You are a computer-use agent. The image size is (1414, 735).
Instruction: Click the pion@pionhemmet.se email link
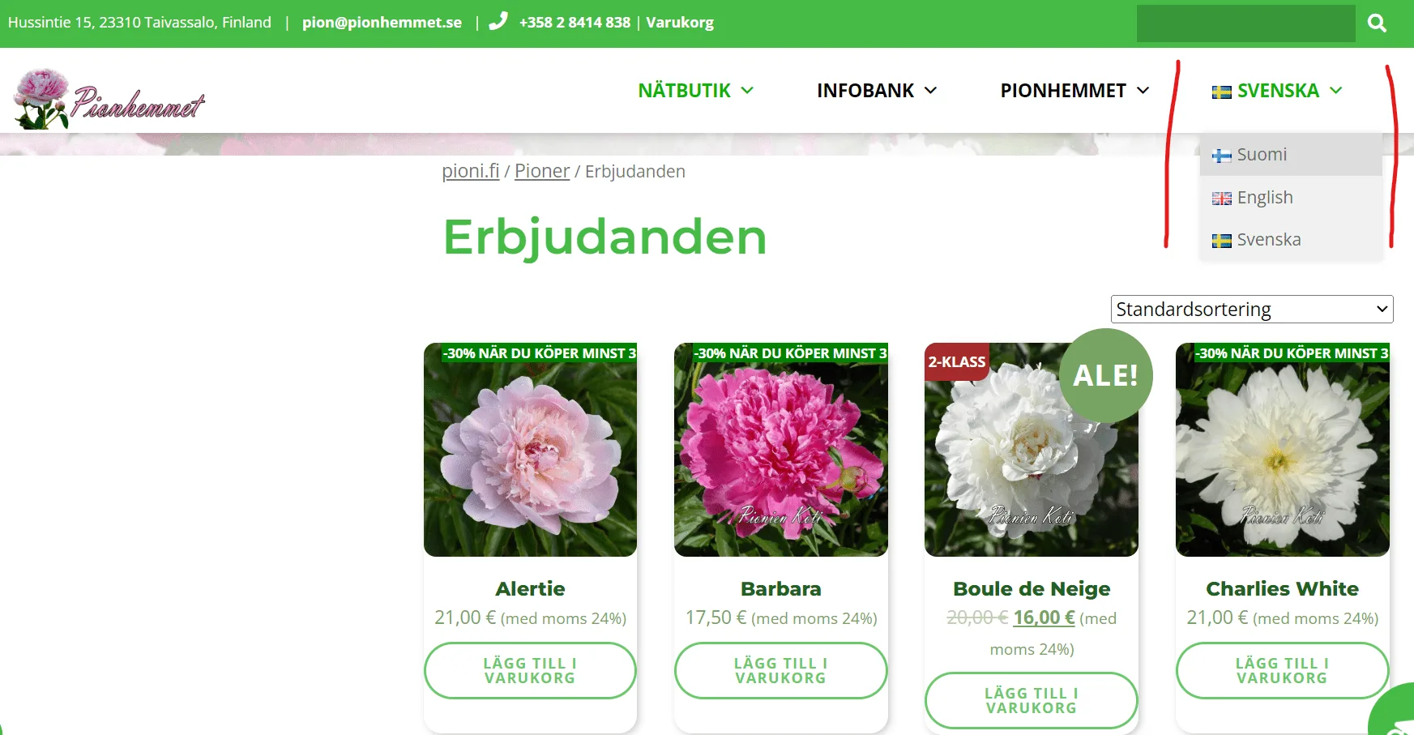point(382,23)
